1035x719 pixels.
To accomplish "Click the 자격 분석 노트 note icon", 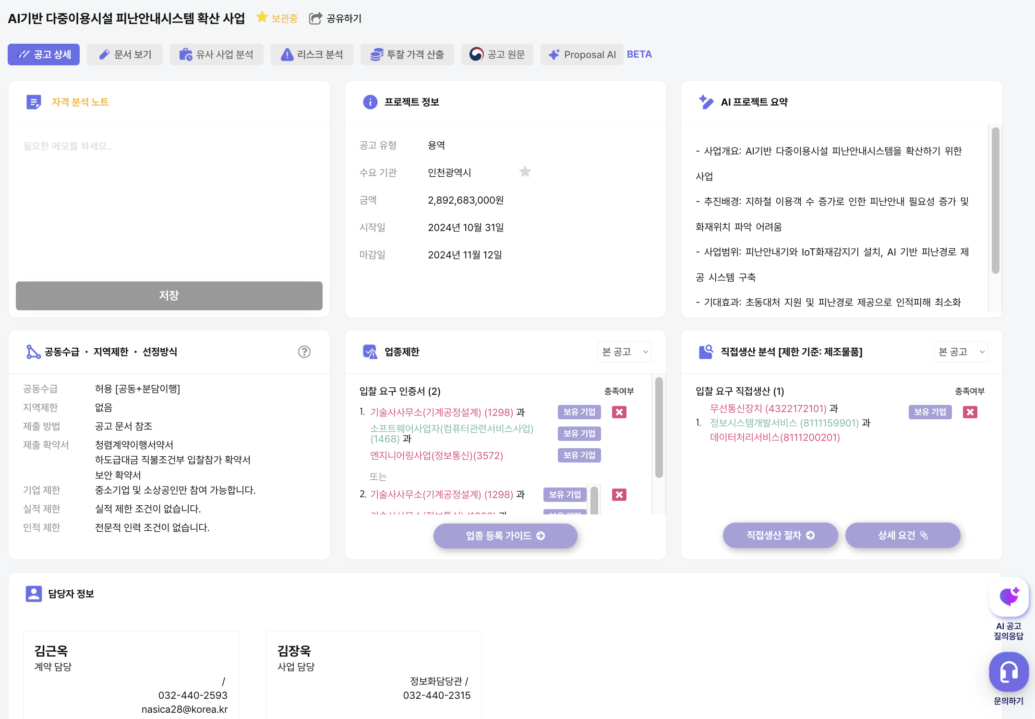I will pos(34,102).
